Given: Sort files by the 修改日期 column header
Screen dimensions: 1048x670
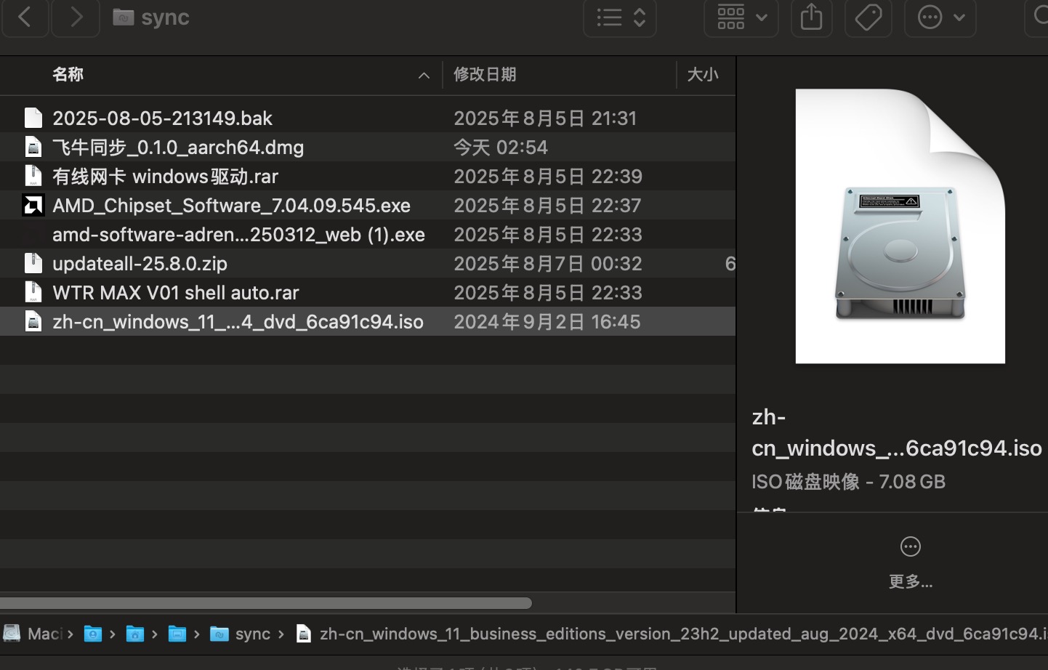Looking at the screenshot, I should [559, 75].
